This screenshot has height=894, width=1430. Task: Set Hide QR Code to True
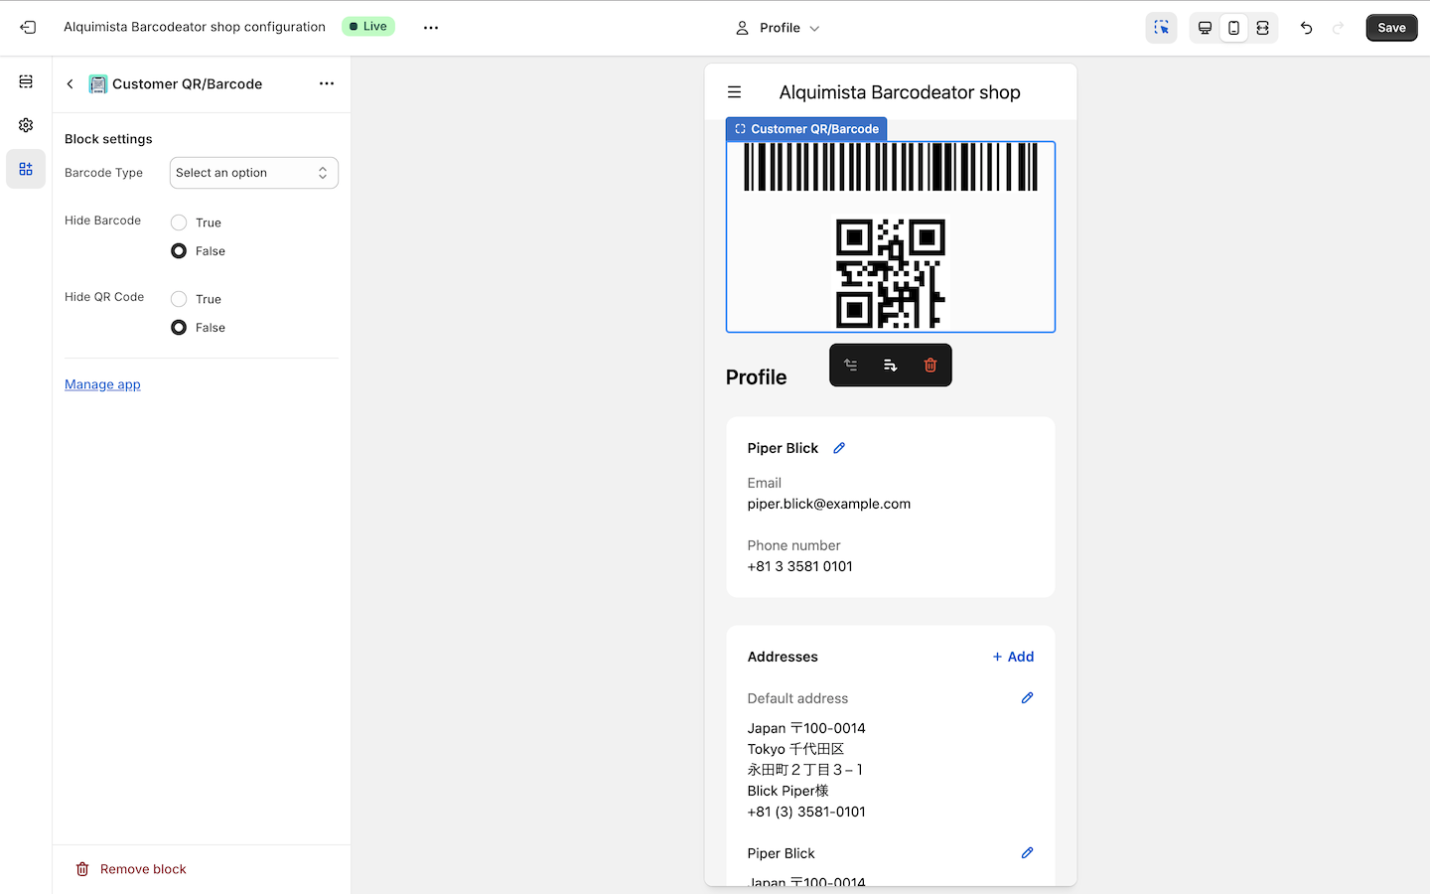179,299
